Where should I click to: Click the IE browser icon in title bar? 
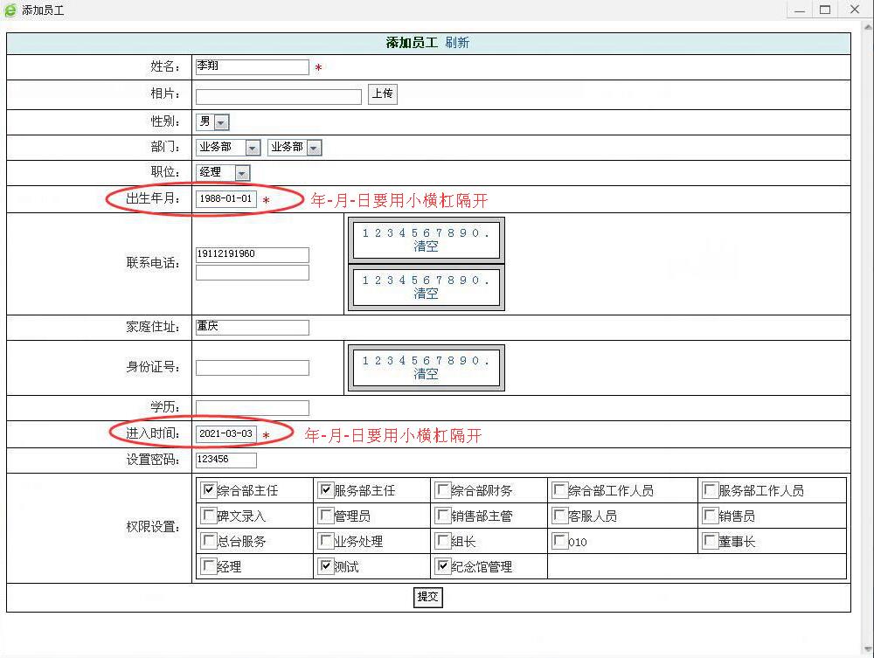(10, 10)
